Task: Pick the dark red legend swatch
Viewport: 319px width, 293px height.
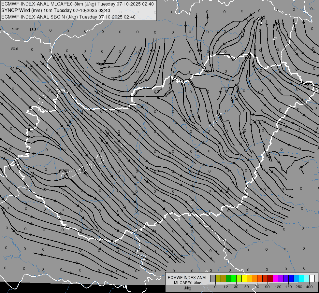Action: point(270,278)
